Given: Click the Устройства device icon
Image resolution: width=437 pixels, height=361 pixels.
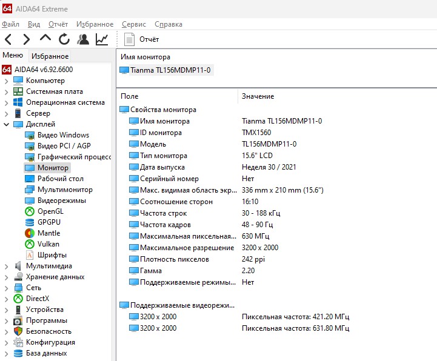Looking at the screenshot, I should 18,310.
